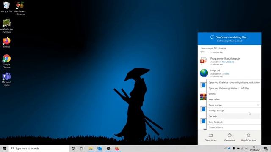
Task: Click the Open folder icon in the OneDrive footer
Action: 210,135
